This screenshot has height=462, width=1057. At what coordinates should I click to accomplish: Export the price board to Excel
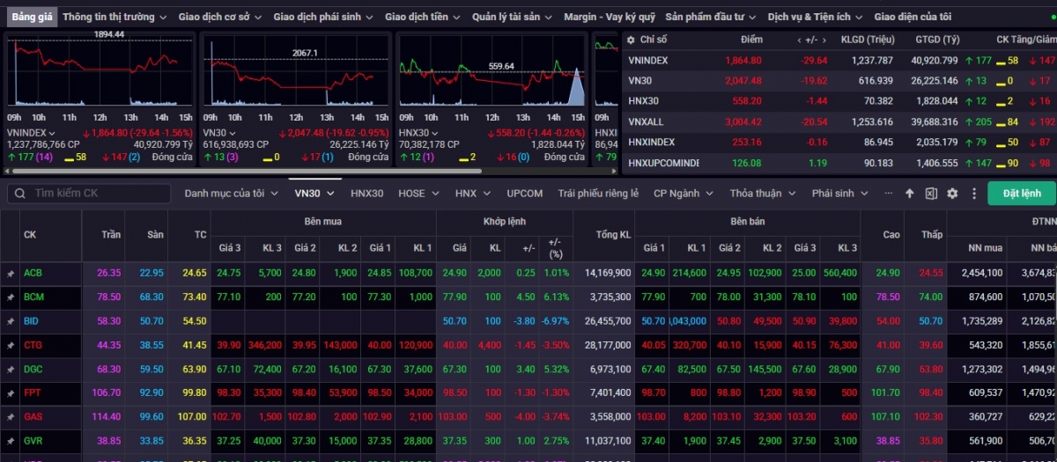point(931,194)
